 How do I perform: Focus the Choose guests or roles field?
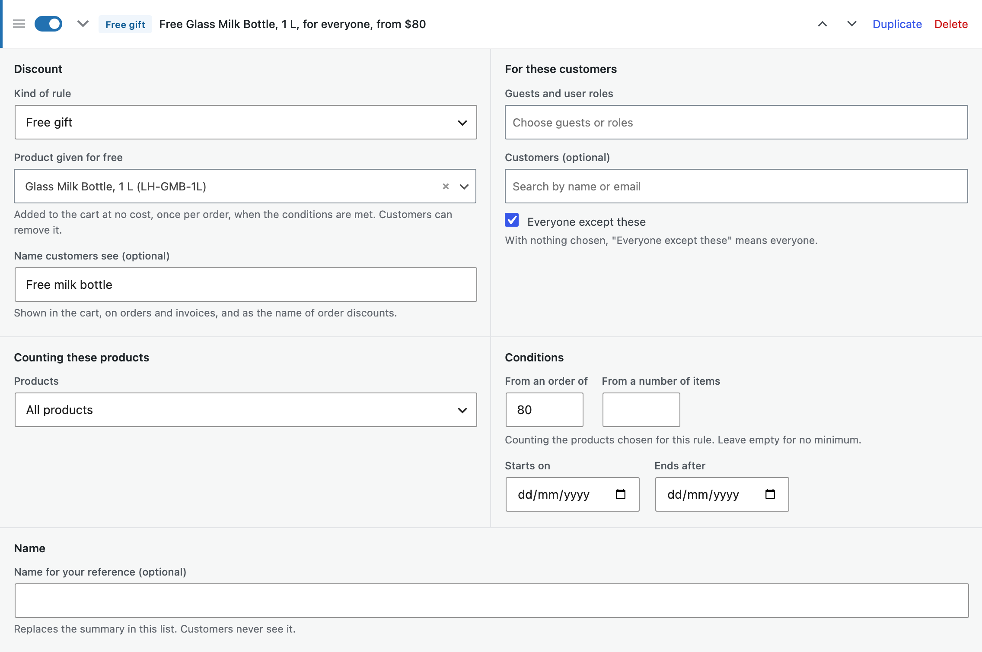pos(736,122)
